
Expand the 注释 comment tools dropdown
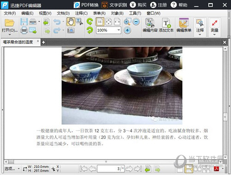click(x=200, y=35)
